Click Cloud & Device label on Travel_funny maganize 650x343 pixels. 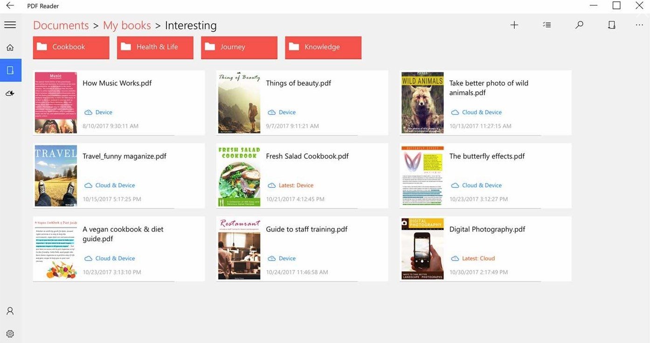point(115,185)
